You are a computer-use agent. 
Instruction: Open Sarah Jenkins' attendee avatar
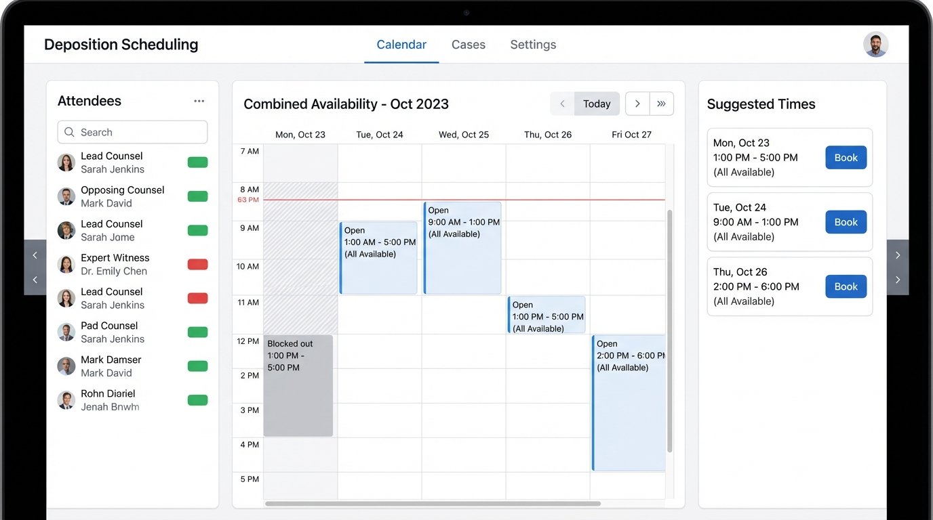(x=66, y=162)
